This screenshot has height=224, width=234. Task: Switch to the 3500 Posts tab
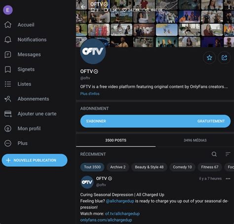116,140
